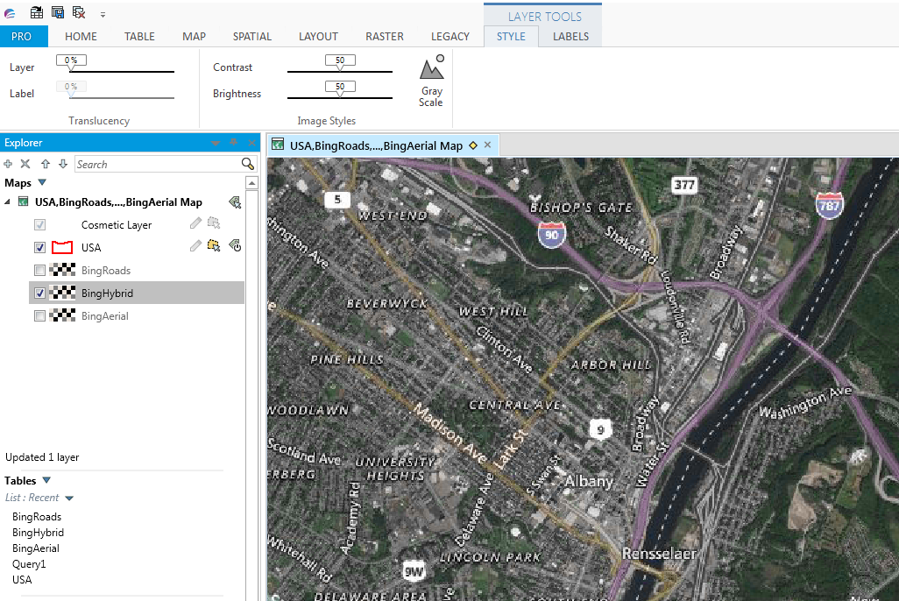Show the BingRoads layer
This screenshot has height=601, width=899.
coord(39,270)
